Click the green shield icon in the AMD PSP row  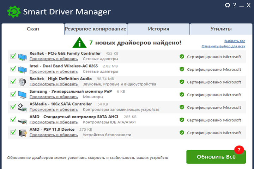182,132
